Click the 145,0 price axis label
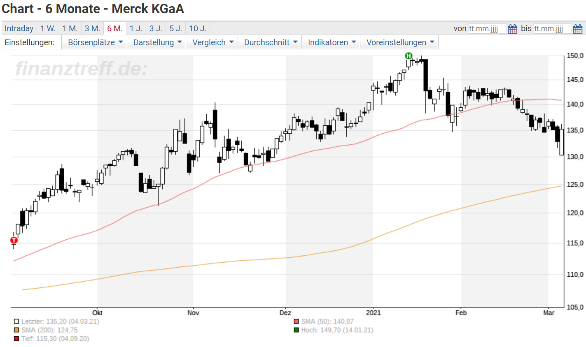The width and height of the screenshot is (586, 347). (575, 80)
